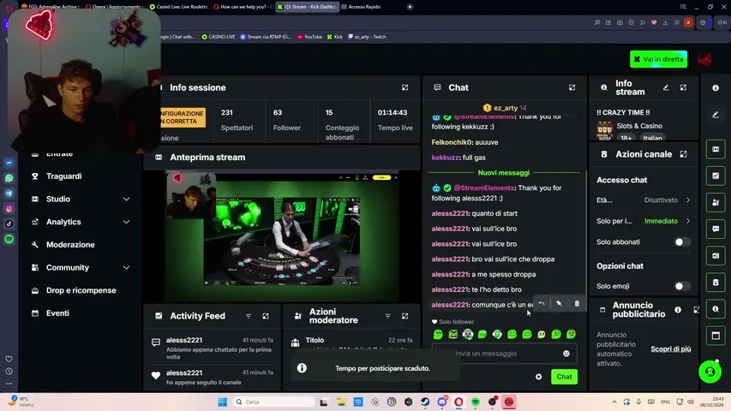Open Instagram in the Opera sidebar
Viewport: 731px width, 411px height.
click(x=9, y=209)
